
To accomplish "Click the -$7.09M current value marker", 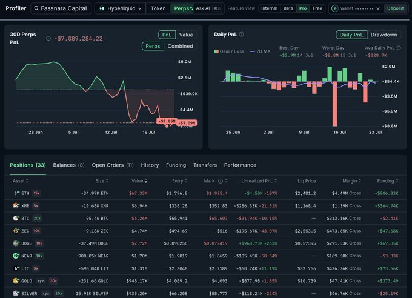I will [187, 123].
